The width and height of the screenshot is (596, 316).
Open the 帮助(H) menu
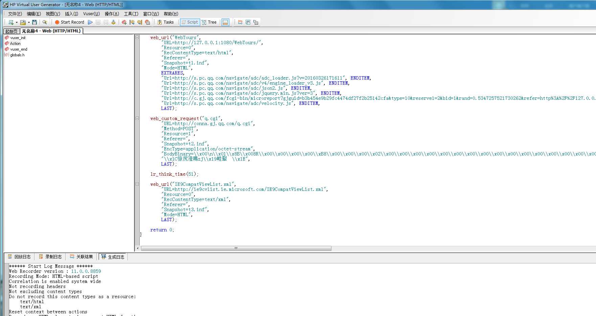171,14
